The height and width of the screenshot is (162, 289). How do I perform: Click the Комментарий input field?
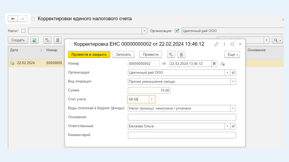[182, 135]
